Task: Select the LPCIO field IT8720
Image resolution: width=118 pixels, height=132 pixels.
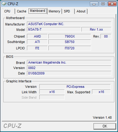Action: [70, 48]
